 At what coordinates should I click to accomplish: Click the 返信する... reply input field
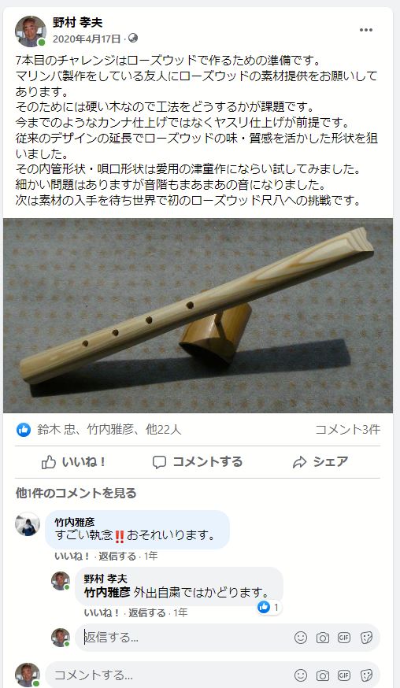187,638
